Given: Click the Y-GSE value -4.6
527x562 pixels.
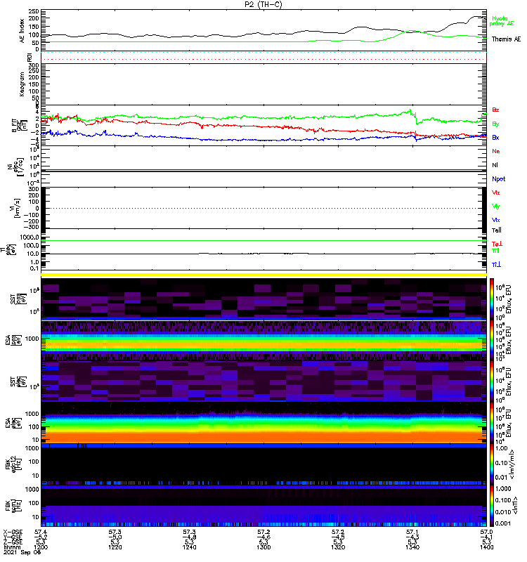Looking at the screenshot, I should 263,537.
